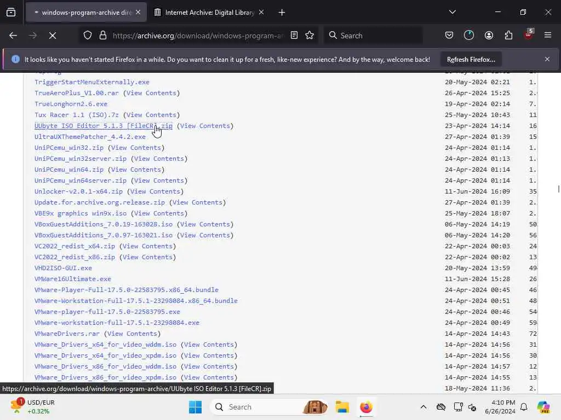Open Update.for.archive.org.release.zip
This screenshot has width=561, height=420.
(100, 202)
